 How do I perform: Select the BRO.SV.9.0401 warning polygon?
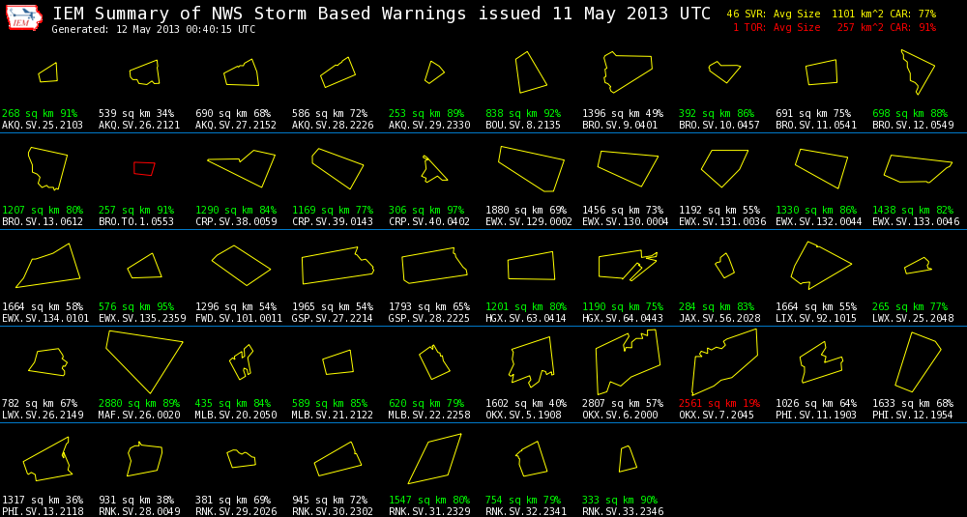click(x=628, y=72)
